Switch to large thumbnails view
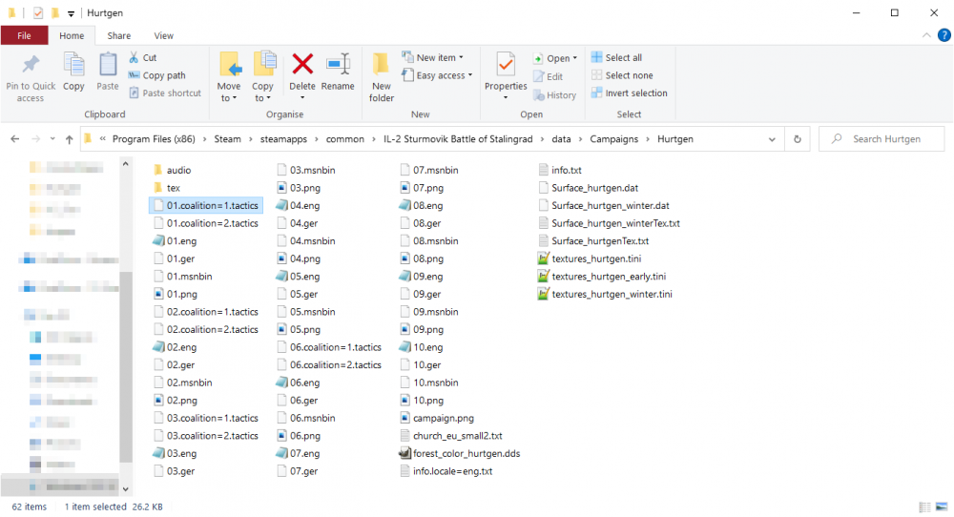 point(944,507)
